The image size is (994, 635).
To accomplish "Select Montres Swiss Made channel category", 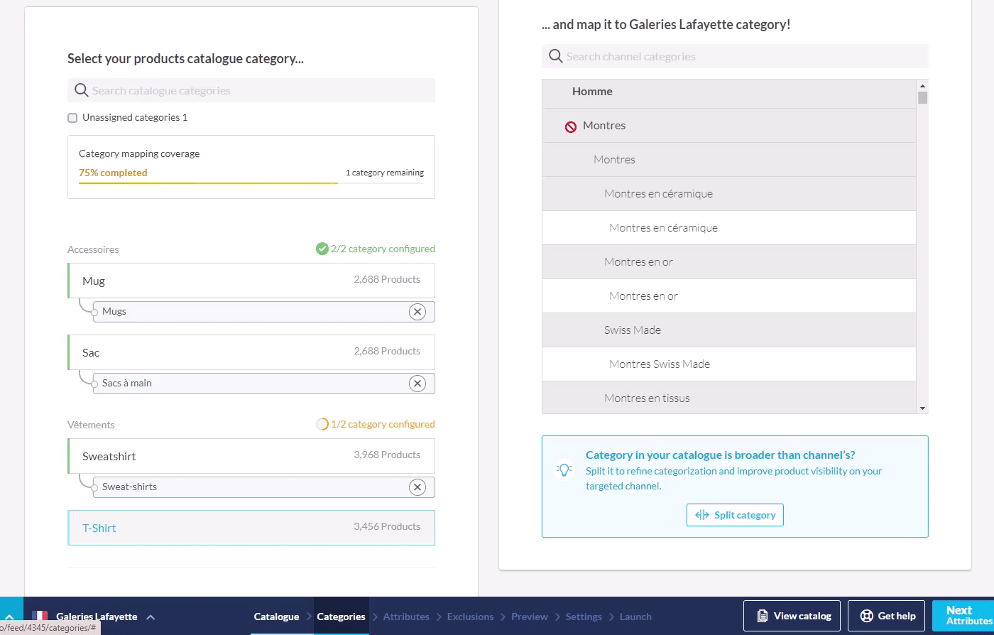I will (659, 364).
